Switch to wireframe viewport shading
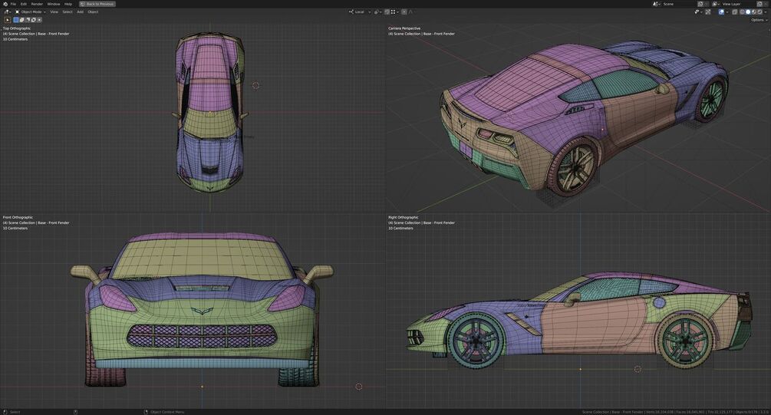Viewport: 771px width, 415px height. [743, 12]
